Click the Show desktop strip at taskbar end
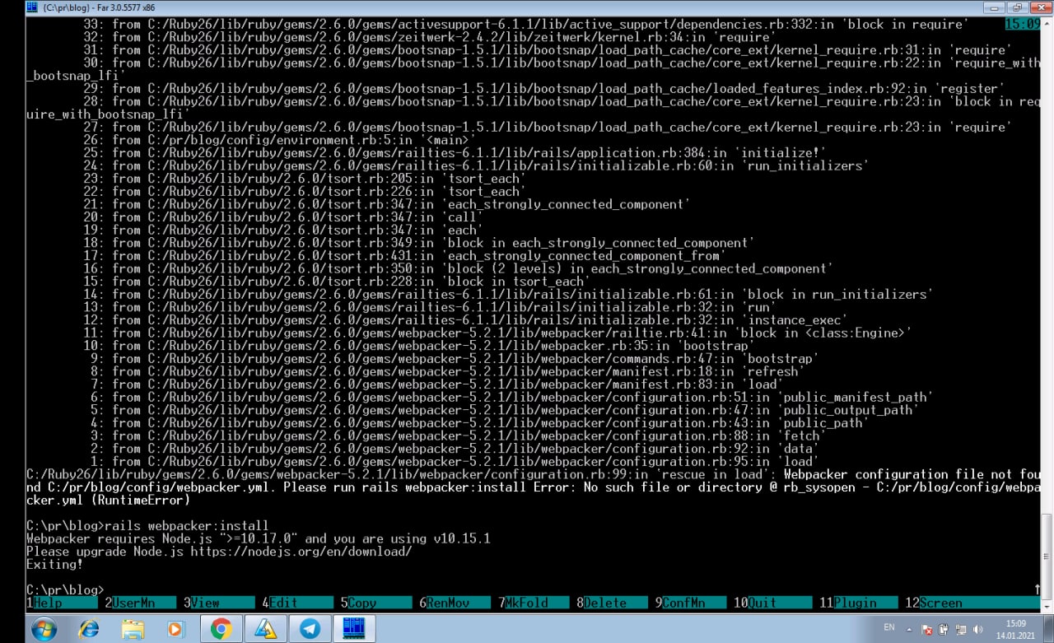 (1047, 629)
